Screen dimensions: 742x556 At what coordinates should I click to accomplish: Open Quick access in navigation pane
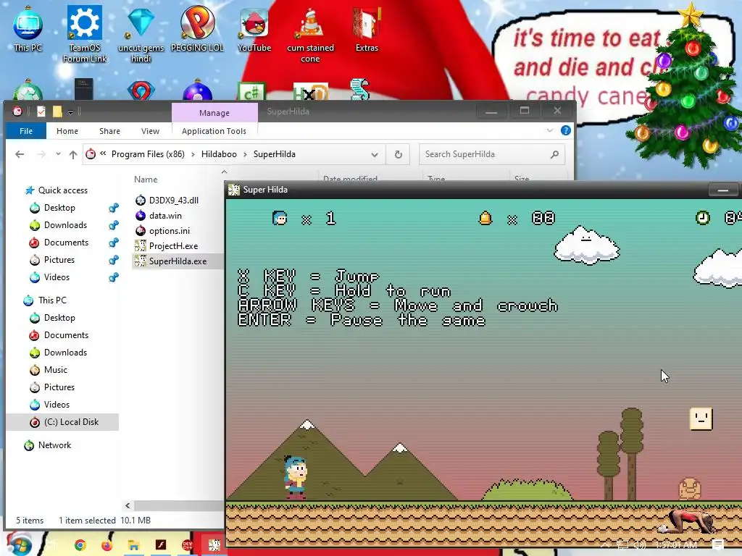pos(62,190)
